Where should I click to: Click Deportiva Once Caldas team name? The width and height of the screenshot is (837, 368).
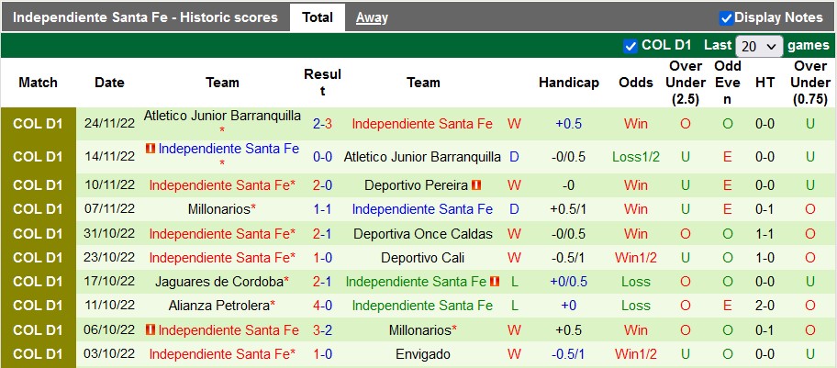423,234
